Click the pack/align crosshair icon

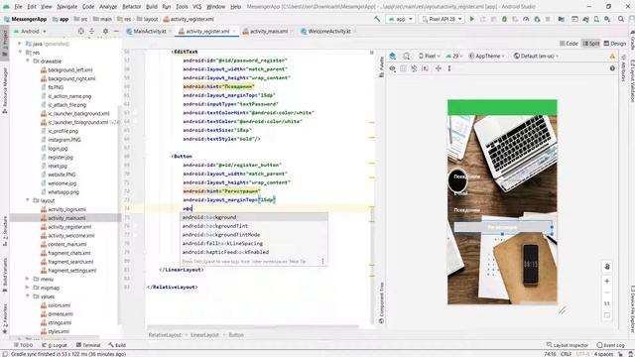(x=439, y=68)
